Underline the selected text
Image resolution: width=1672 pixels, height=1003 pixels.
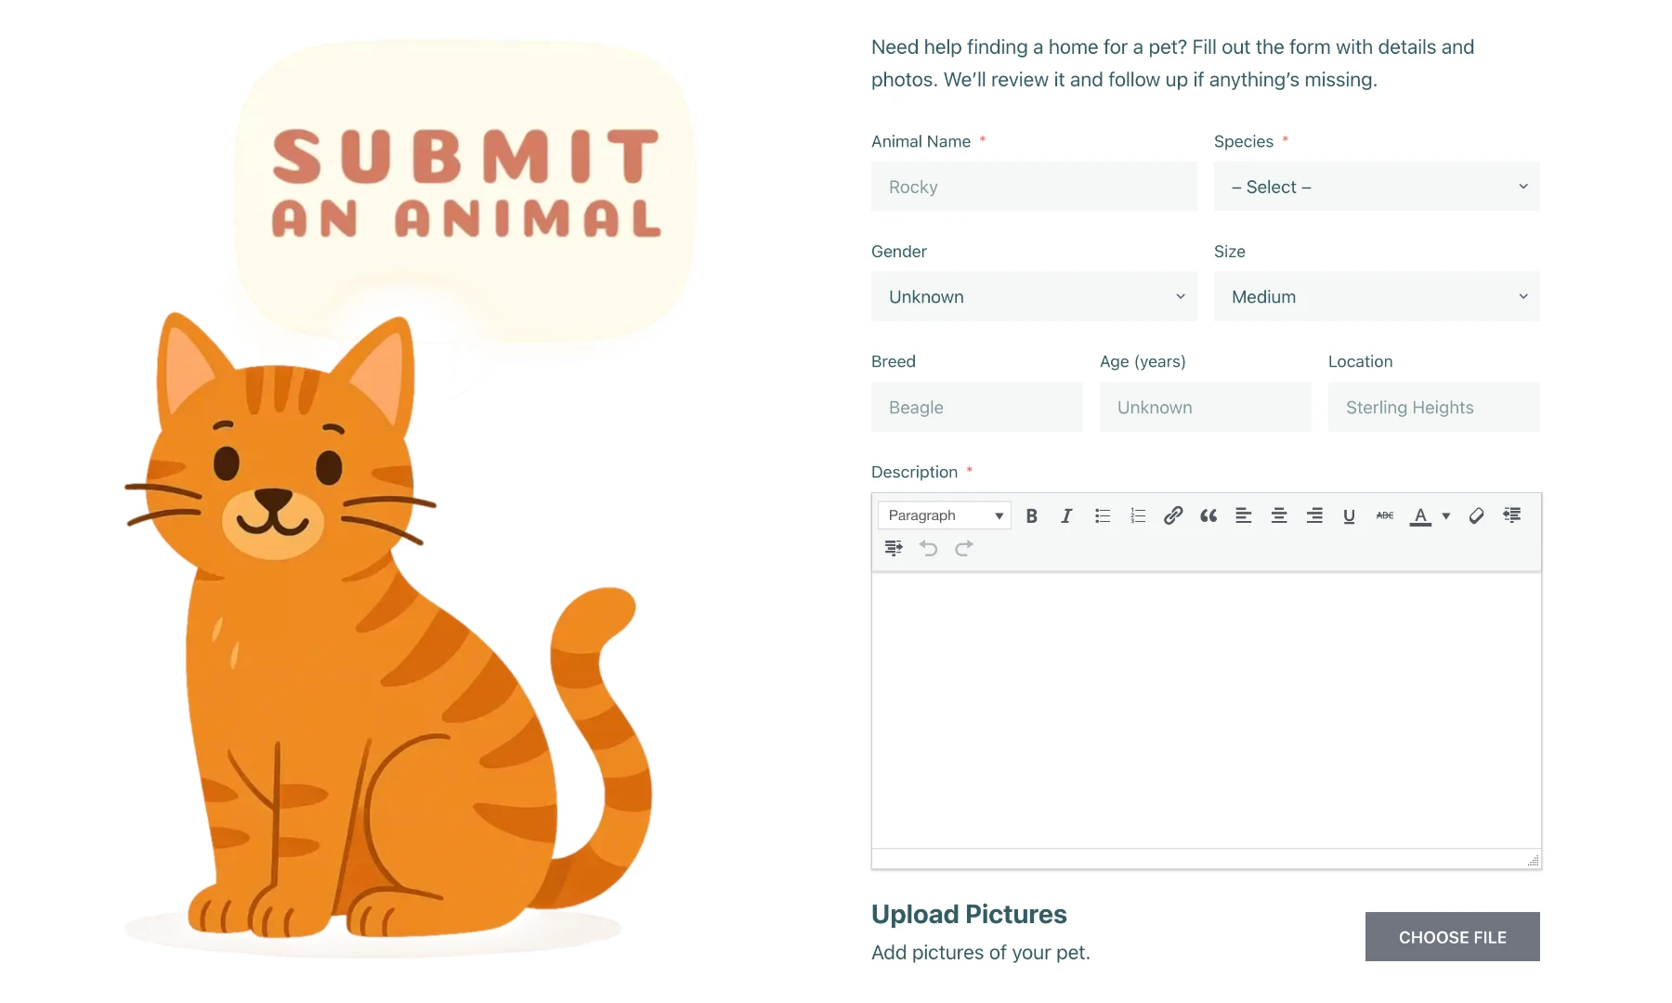pyautogui.click(x=1349, y=516)
